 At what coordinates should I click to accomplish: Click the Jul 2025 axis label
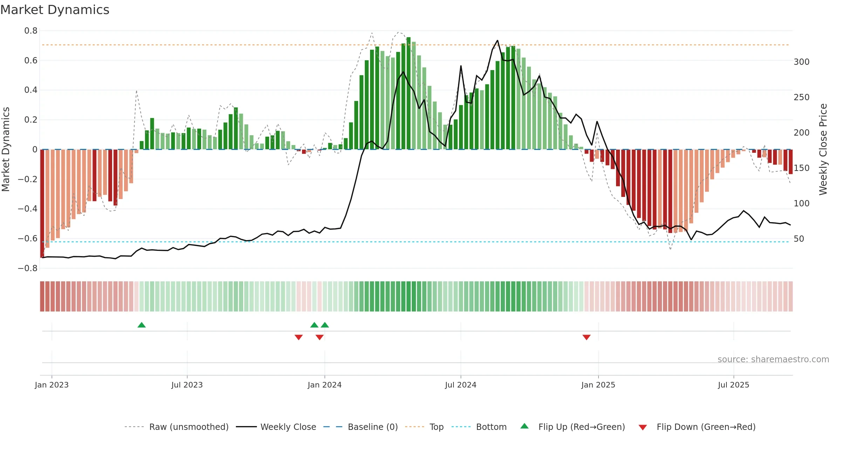pos(734,385)
